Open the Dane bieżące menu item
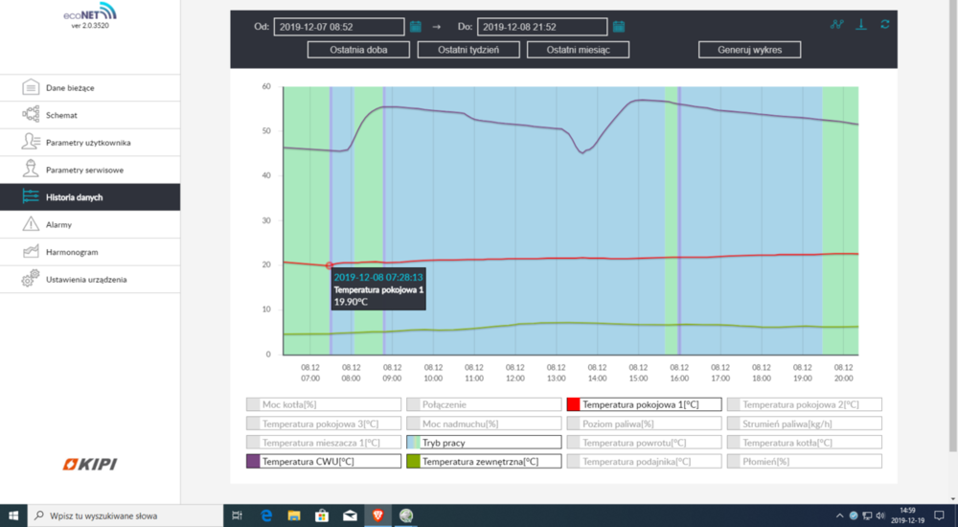 coord(70,88)
